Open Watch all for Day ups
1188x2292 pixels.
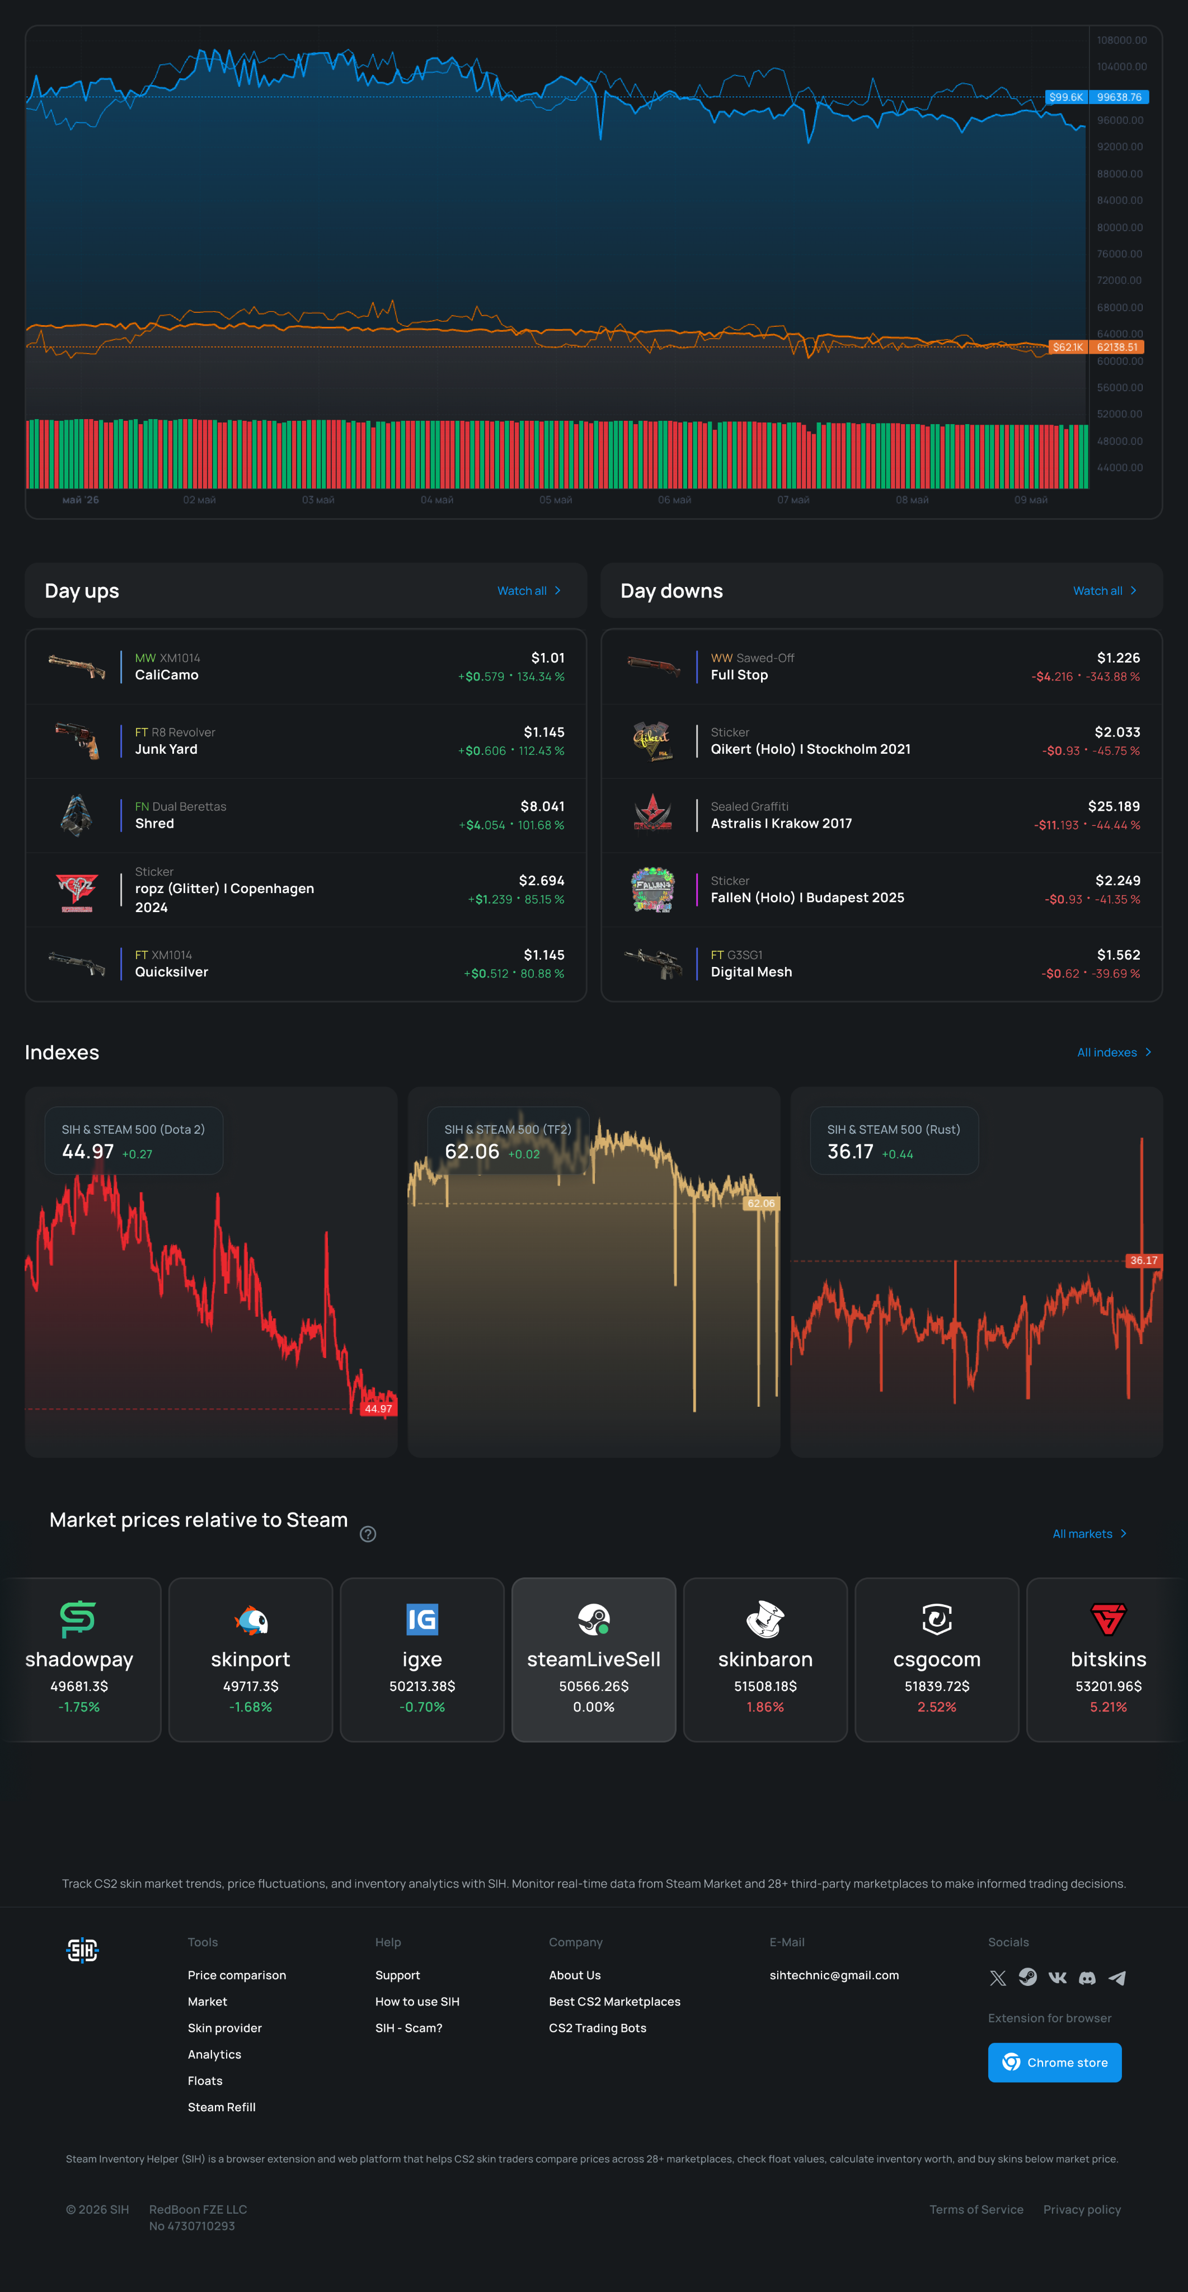[x=529, y=591]
